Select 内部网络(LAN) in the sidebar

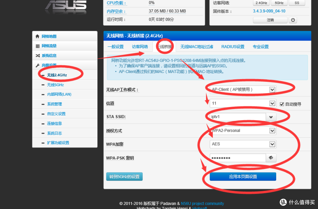click(x=59, y=94)
